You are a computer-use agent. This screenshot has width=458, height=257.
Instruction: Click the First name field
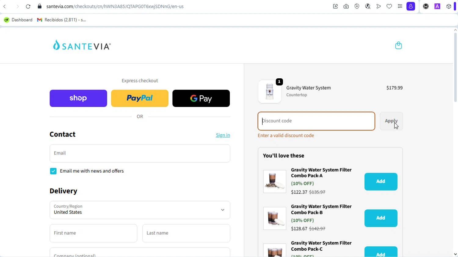93,233
